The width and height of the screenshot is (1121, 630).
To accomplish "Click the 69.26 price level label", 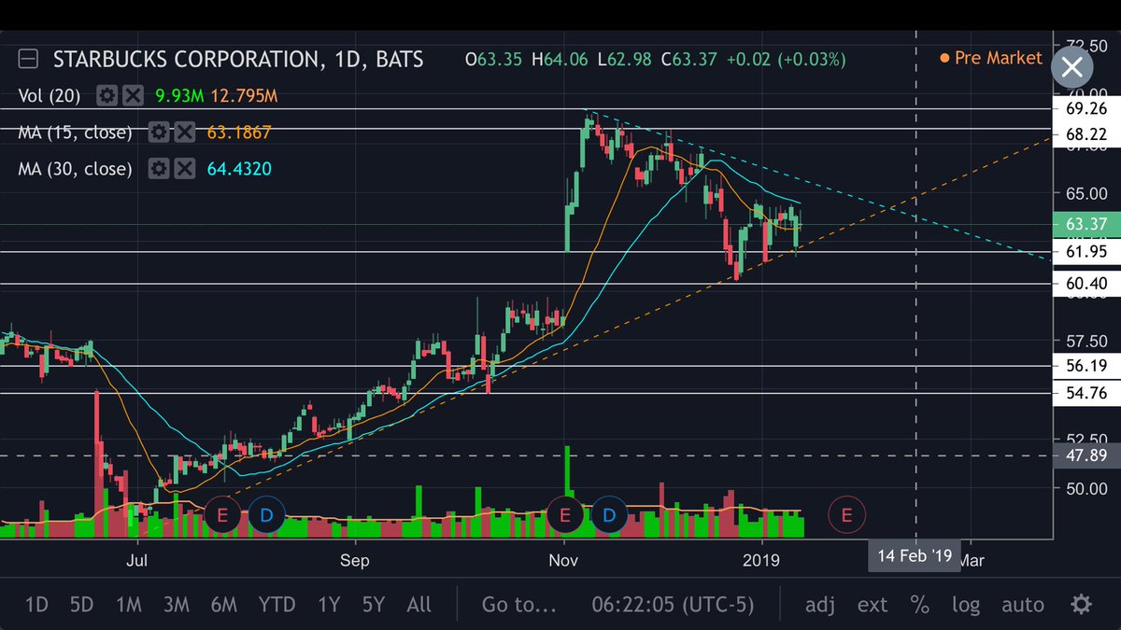I will click(x=1085, y=108).
